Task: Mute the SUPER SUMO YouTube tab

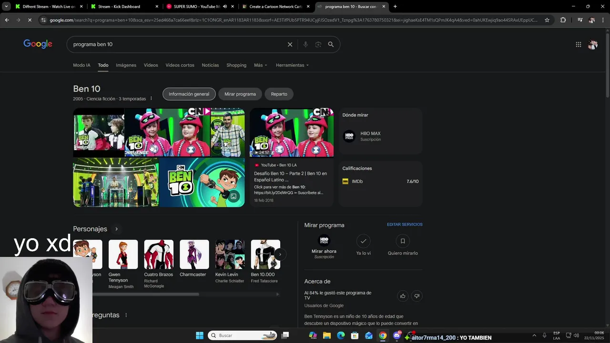Action: coord(224,7)
